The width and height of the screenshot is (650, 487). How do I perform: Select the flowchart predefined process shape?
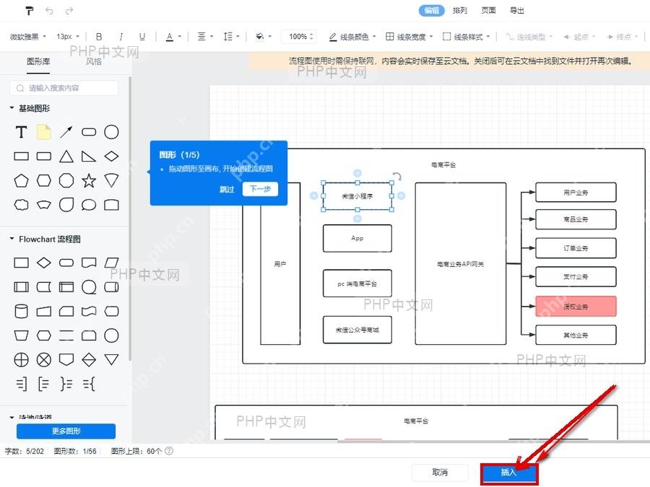pos(21,287)
